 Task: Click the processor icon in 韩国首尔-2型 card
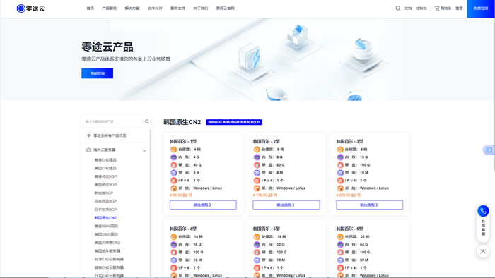click(257, 150)
